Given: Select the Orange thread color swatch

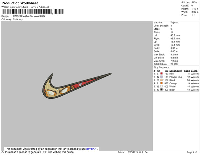Looking at the screenshot, I should pos(161,83).
